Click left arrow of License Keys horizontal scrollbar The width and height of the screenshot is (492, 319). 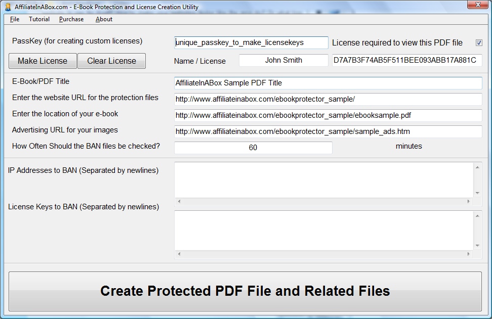(x=179, y=254)
